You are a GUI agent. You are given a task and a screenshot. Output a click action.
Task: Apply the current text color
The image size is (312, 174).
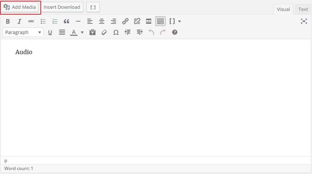tap(74, 32)
